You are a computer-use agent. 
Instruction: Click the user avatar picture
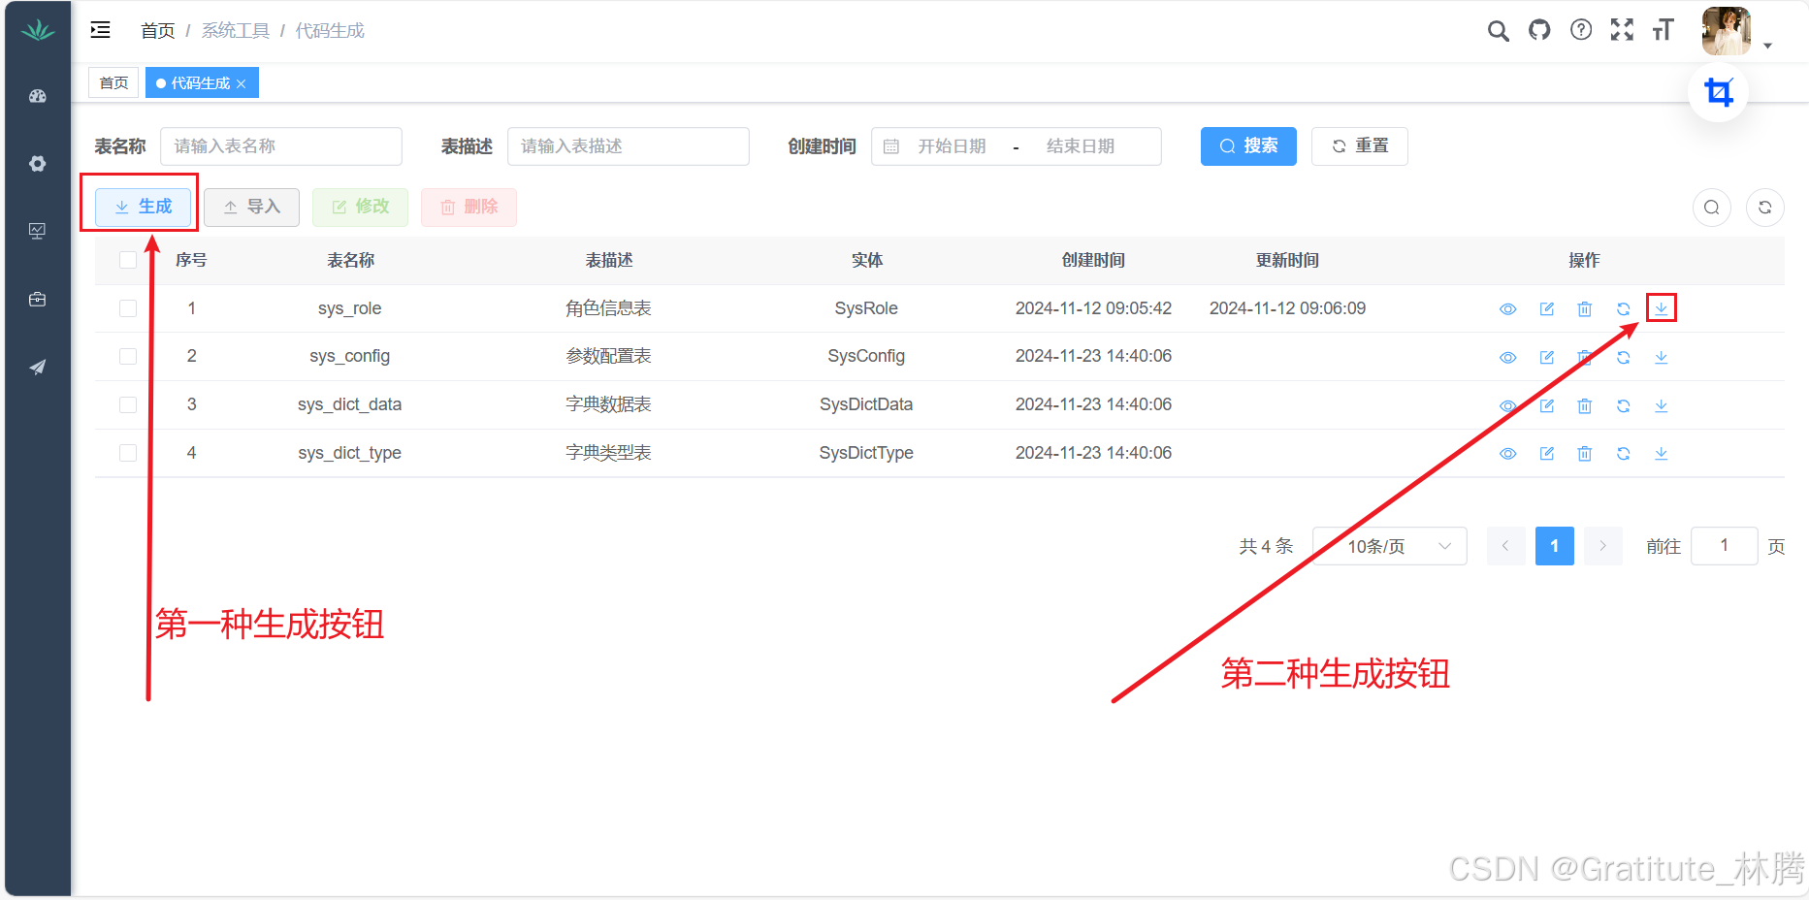[1727, 31]
